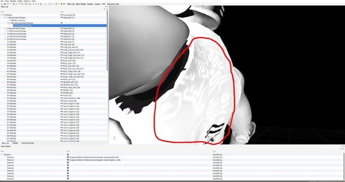Click the LArm_ForeArm1 [28] value
The width and height of the screenshot is (345, 182).
[x=71, y=98]
